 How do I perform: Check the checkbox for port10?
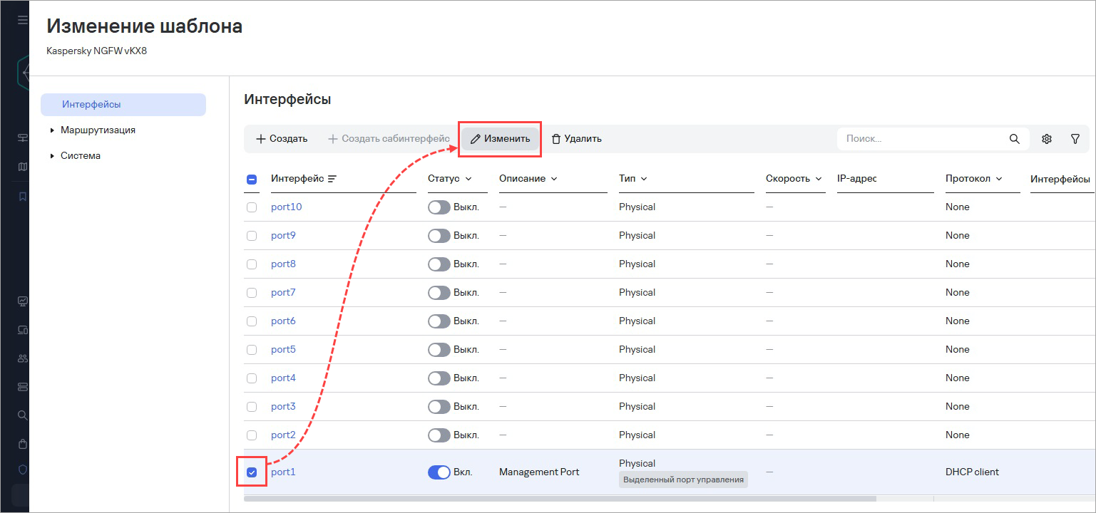(252, 207)
